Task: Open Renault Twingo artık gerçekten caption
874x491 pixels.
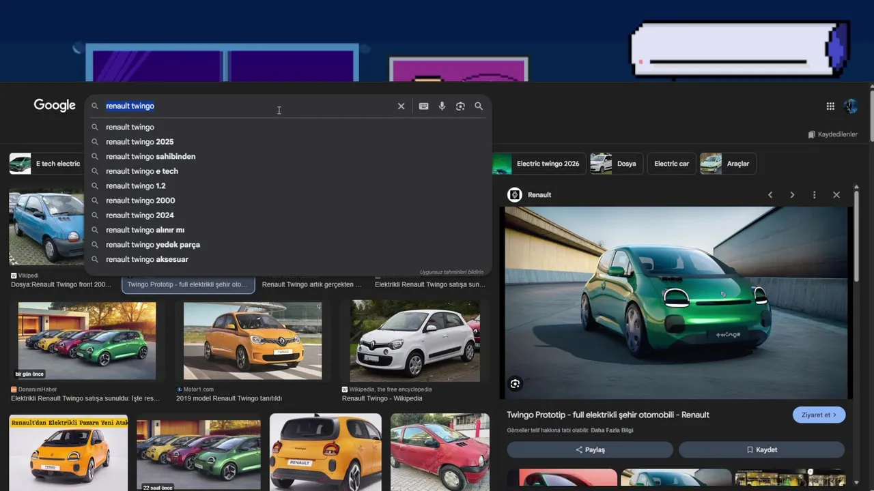Action: point(312,284)
